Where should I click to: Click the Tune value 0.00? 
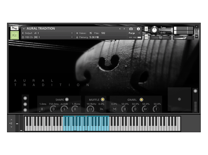click(163, 32)
